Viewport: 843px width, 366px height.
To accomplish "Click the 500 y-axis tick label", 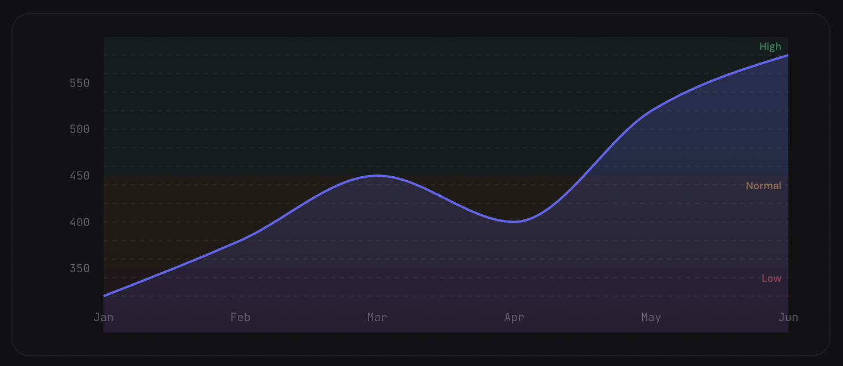I will tap(80, 129).
